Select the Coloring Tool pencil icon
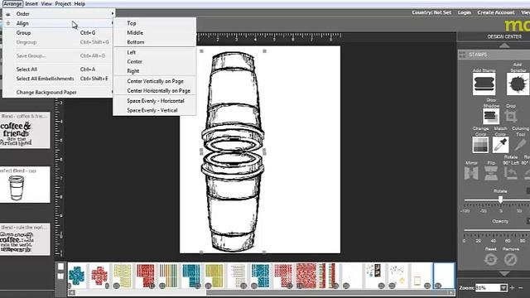Image resolution: width=530 pixels, height=298 pixels. click(520, 145)
